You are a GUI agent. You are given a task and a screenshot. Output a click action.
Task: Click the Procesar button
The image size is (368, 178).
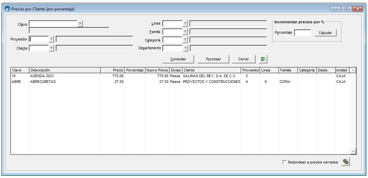click(x=213, y=59)
